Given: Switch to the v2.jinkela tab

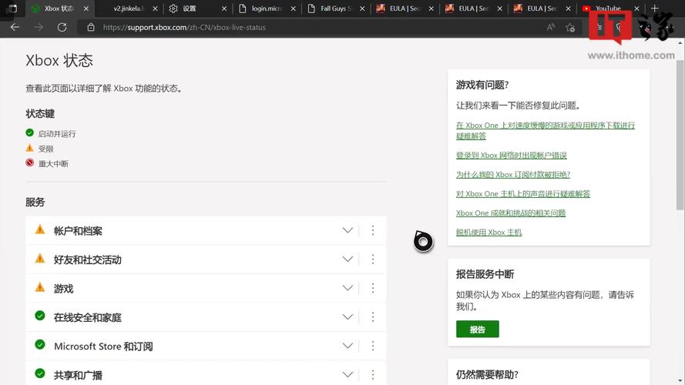Looking at the screenshot, I should click(129, 8).
